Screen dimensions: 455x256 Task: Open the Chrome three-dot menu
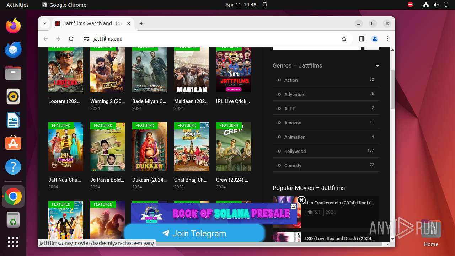387,39
